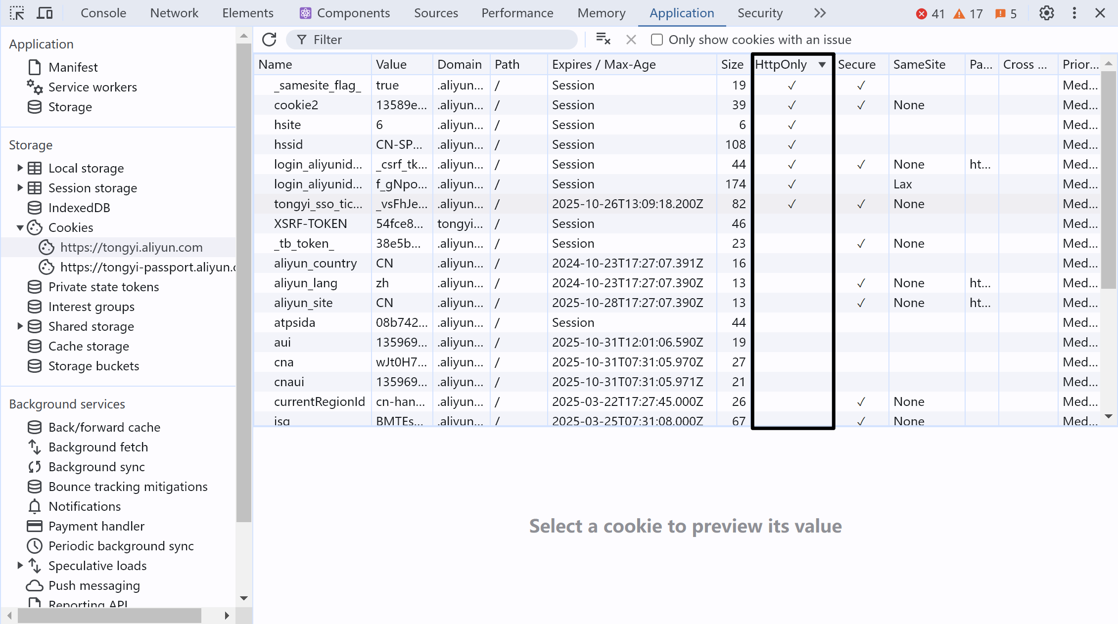Open DevTools settings gear
Viewport: 1118px width, 624px height.
coord(1046,13)
